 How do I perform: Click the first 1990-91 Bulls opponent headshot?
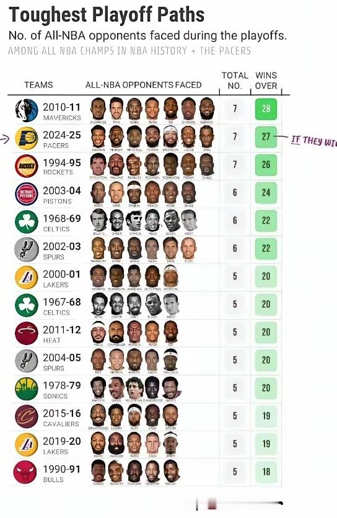[98, 471]
